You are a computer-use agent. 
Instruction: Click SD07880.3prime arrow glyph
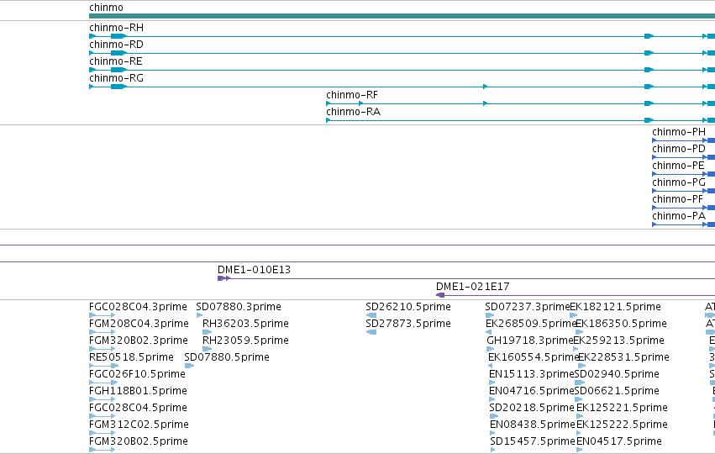pyautogui.click(x=199, y=316)
